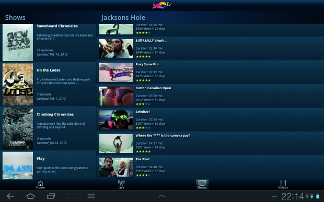Screen dimensions: 324x202
Task: Open the Play show thumbnail
Action: click(18, 165)
